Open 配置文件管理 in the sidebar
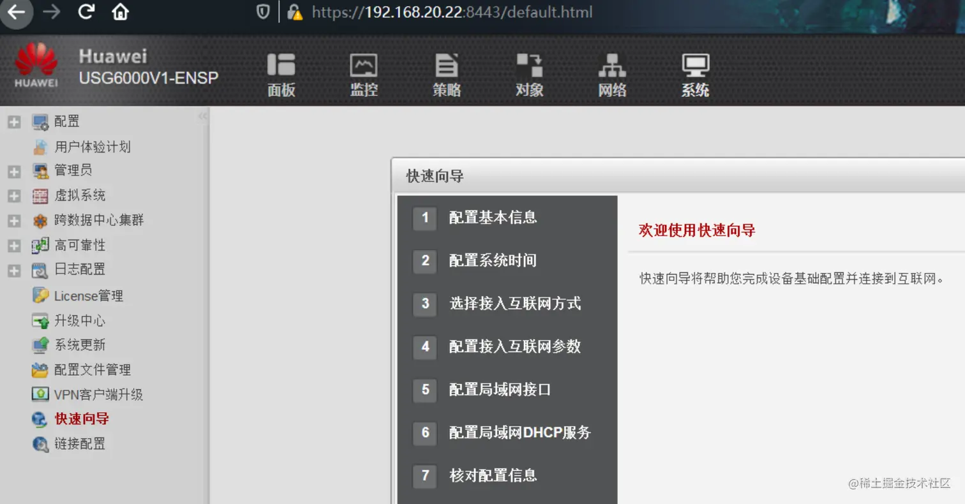 [x=93, y=369]
